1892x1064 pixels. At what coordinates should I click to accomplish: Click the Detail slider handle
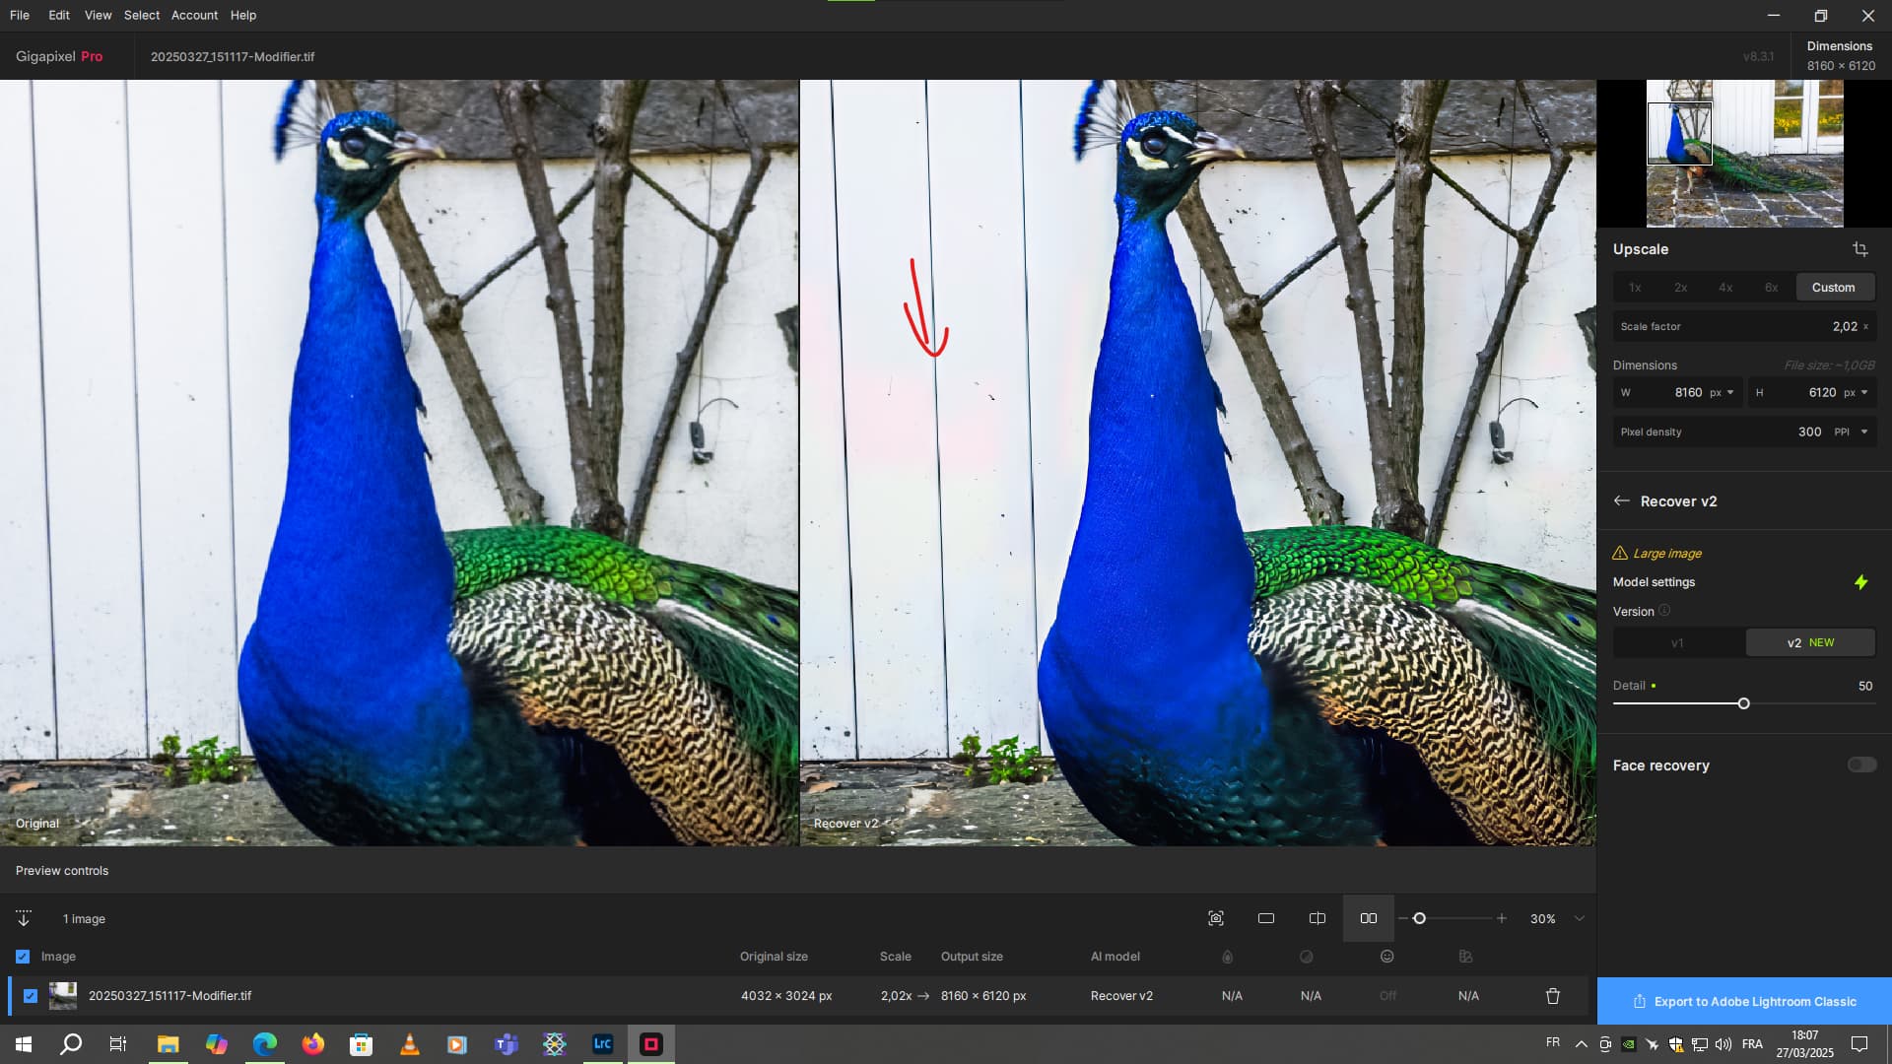click(x=1743, y=703)
